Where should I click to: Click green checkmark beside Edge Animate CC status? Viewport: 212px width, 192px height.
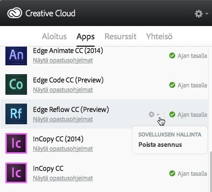click(172, 55)
